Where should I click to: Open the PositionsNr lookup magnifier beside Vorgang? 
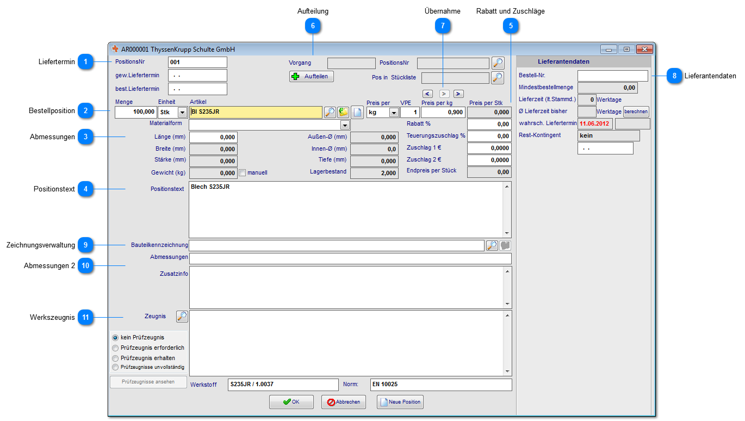click(x=498, y=63)
